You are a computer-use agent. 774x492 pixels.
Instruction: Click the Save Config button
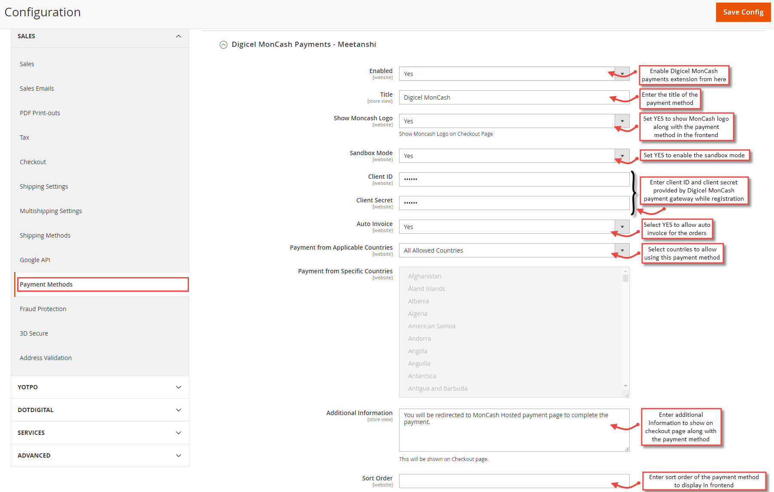(x=743, y=12)
